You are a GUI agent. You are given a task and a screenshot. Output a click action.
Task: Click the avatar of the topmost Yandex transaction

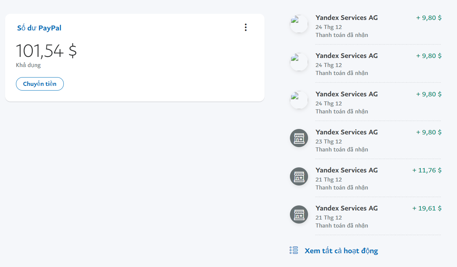[299, 24]
